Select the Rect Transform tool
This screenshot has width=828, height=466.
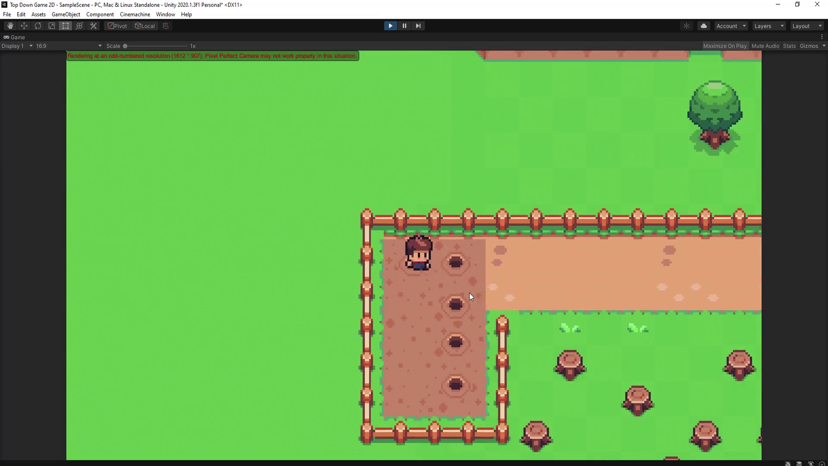[66, 26]
